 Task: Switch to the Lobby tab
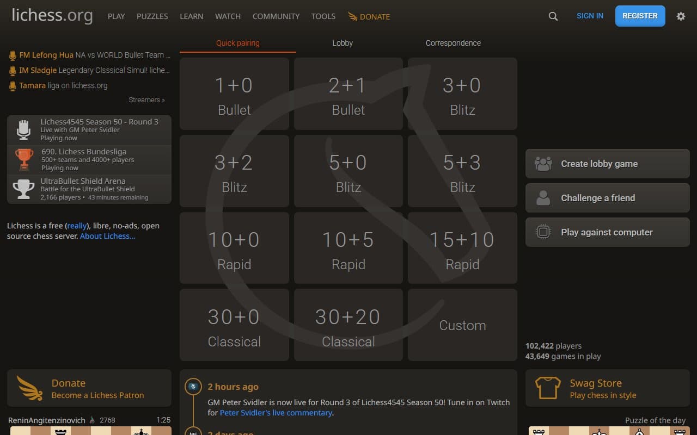(x=343, y=43)
